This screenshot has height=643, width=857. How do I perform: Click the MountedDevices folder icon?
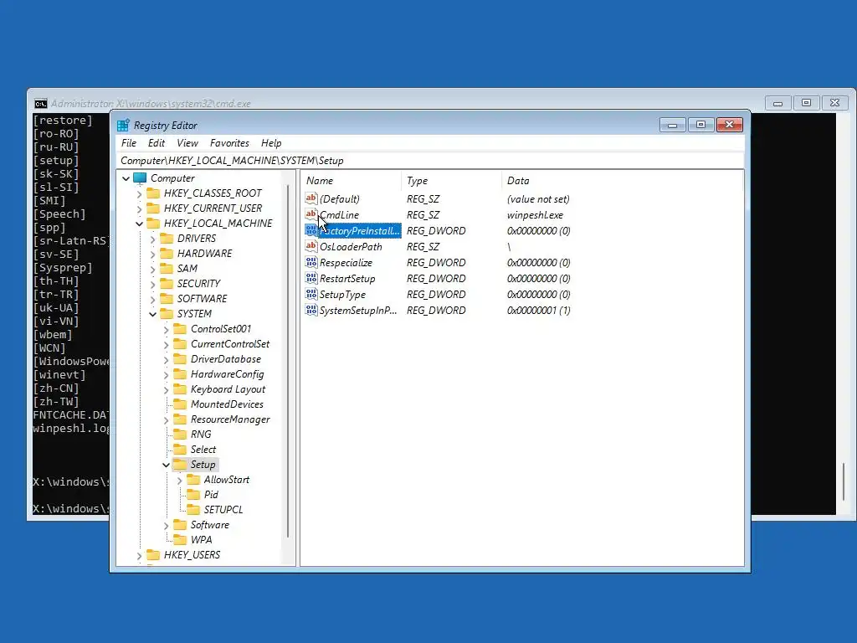180,404
